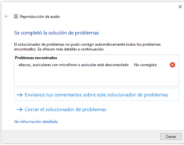
Task: Click the Cerrar button at the bottom
Action: click(171, 137)
